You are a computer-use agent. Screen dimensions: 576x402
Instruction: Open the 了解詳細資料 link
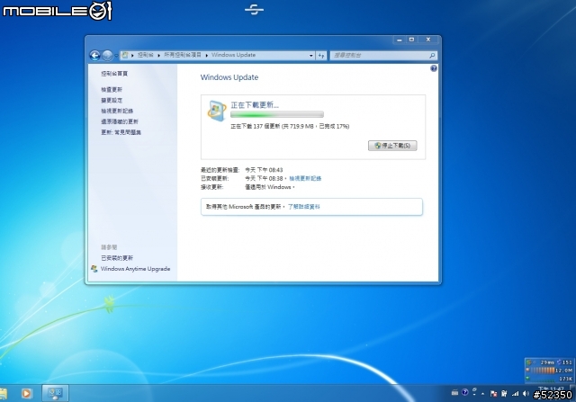click(304, 207)
